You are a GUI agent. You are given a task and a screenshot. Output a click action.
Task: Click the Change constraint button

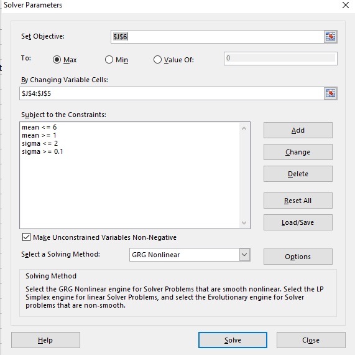(x=298, y=152)
